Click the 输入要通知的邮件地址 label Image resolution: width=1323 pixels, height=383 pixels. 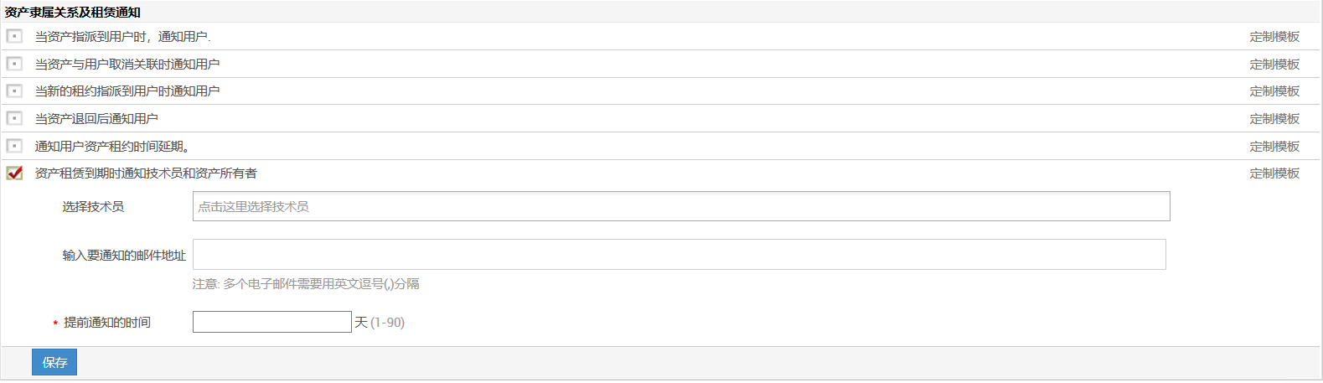(124, 256)
